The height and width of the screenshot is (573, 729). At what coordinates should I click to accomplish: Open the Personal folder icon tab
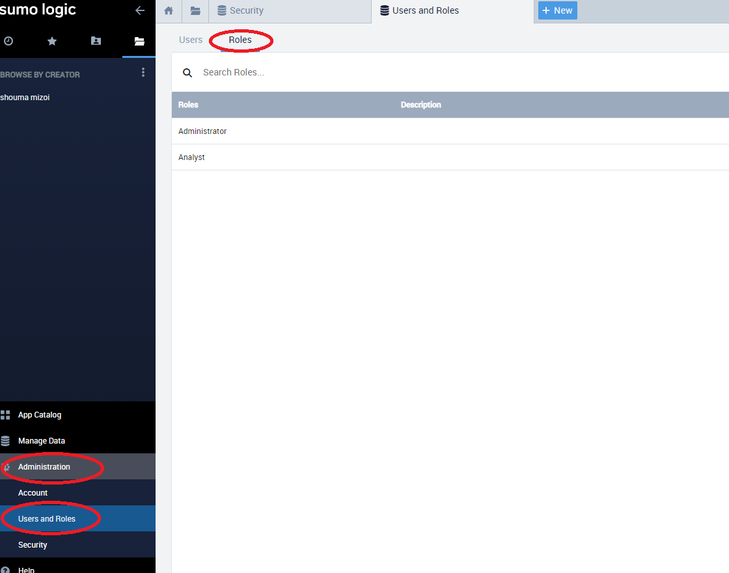96,41
